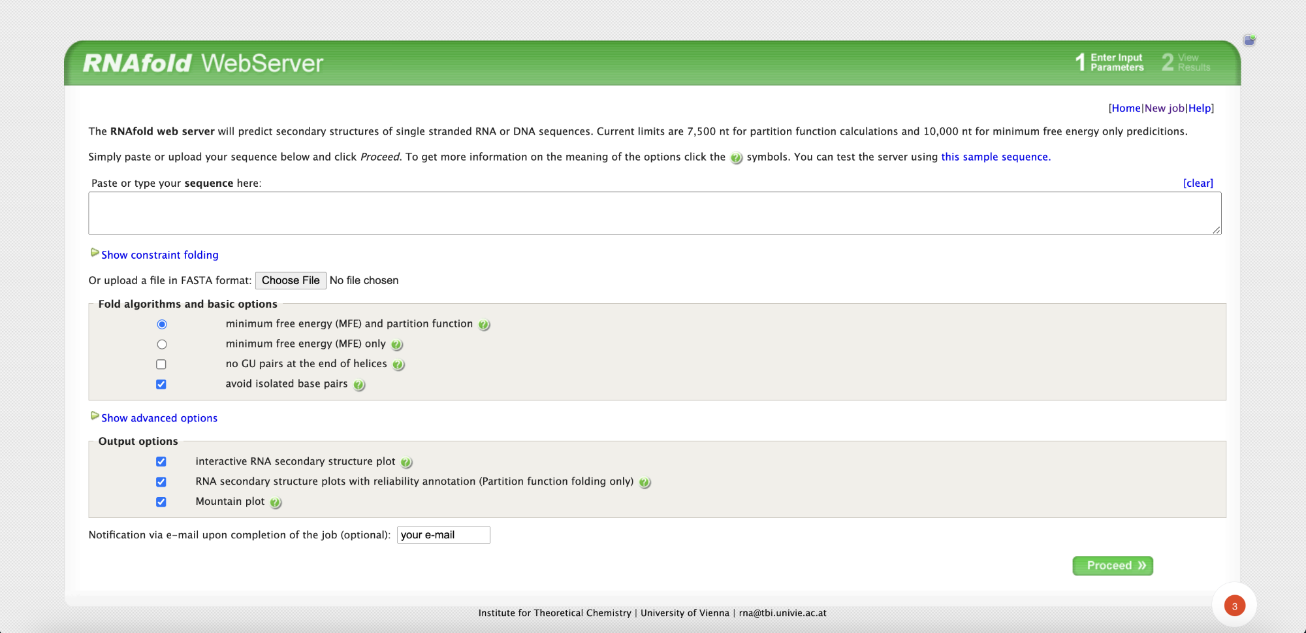Click the 'No file chosen' text

[364, 280]
